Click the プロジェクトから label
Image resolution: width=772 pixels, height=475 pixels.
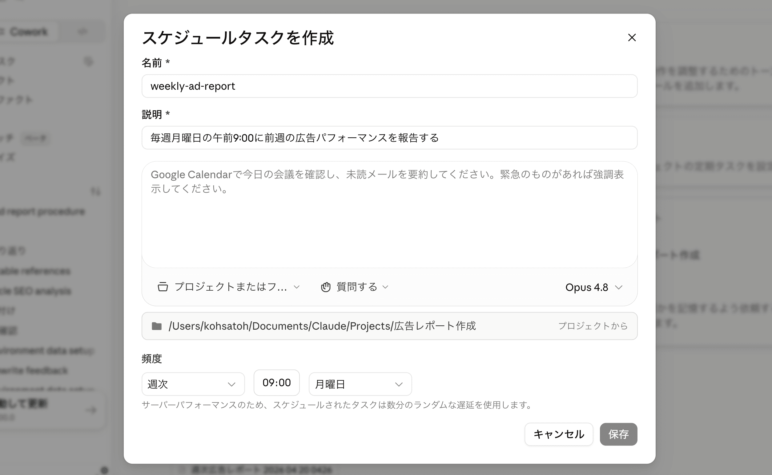(x=593, y=326)
